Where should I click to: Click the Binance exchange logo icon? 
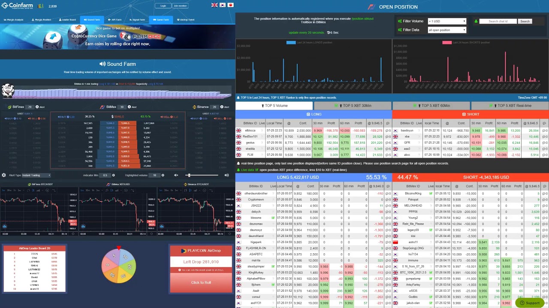pos(194,107)
